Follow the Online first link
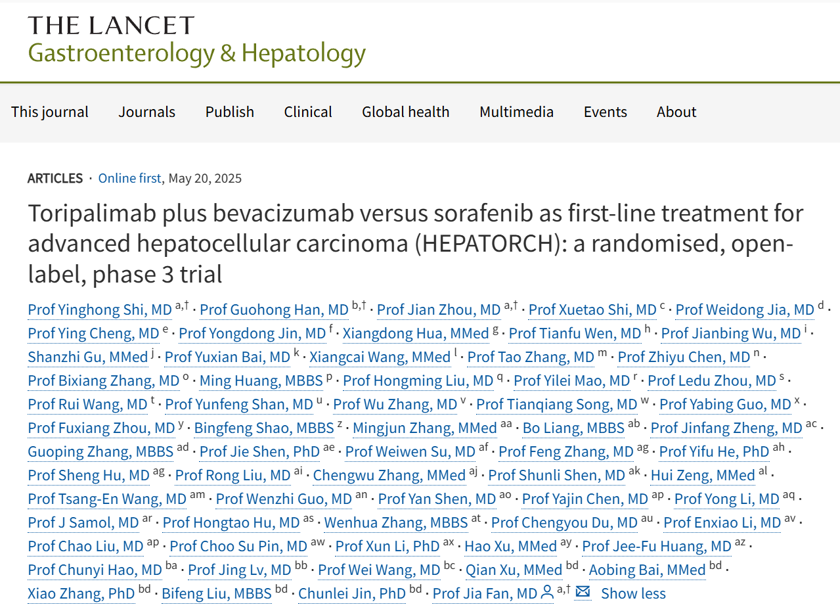The width and height of the screenshot is (840, 615). tap(129, 178)
